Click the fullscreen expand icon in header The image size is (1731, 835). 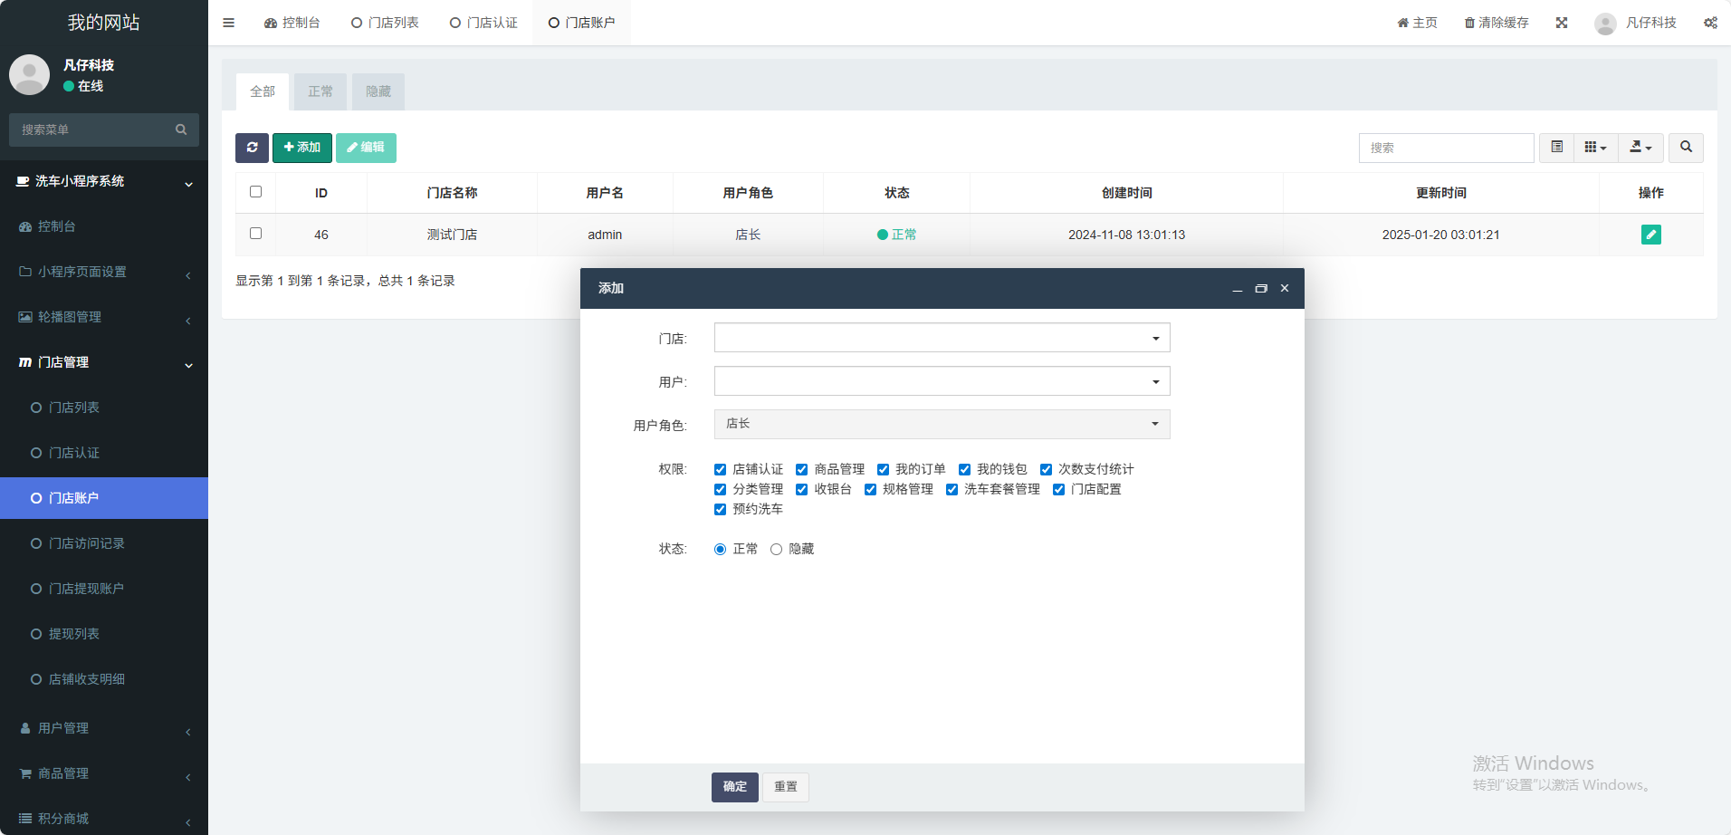pos(1562,23)
